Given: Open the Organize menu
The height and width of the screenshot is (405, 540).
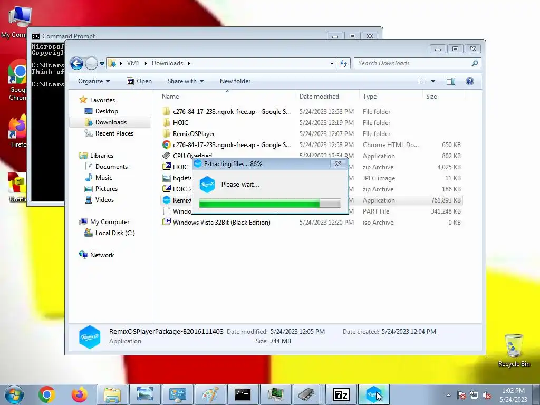Looking at the screenshot, I should [x=94, y=81].
